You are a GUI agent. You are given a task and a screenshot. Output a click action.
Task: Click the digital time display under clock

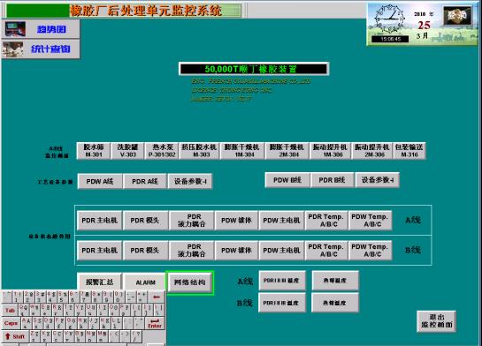390,39
